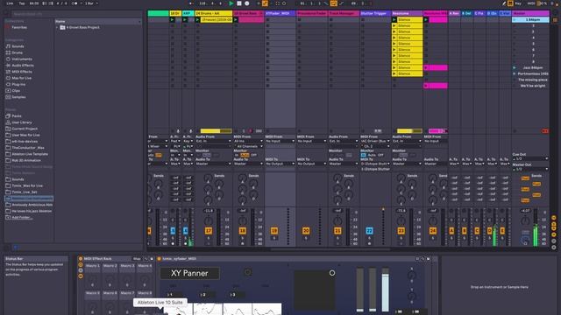Launch the yellow clip in Drums track
The height and width of the screenshot is (315, 561).
(197, 19)
